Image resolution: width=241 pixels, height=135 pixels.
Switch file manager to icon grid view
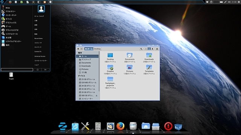pos(149,49)
